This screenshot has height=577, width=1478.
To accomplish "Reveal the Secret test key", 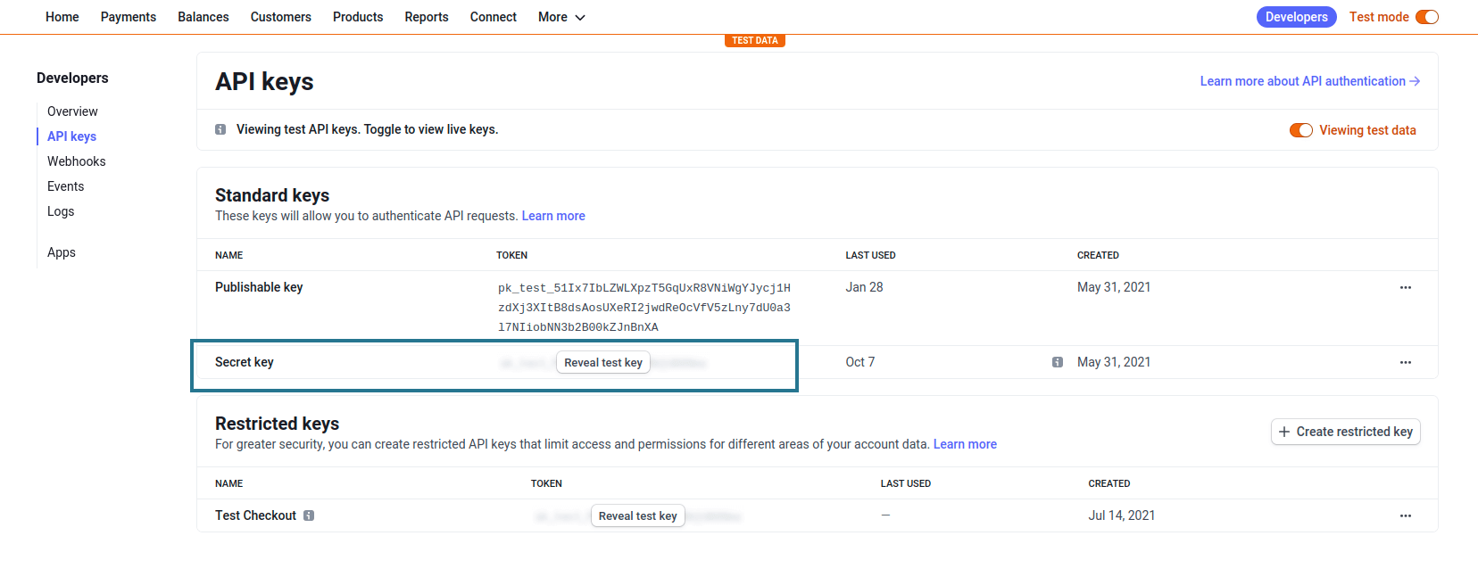I will click(603, 362).
